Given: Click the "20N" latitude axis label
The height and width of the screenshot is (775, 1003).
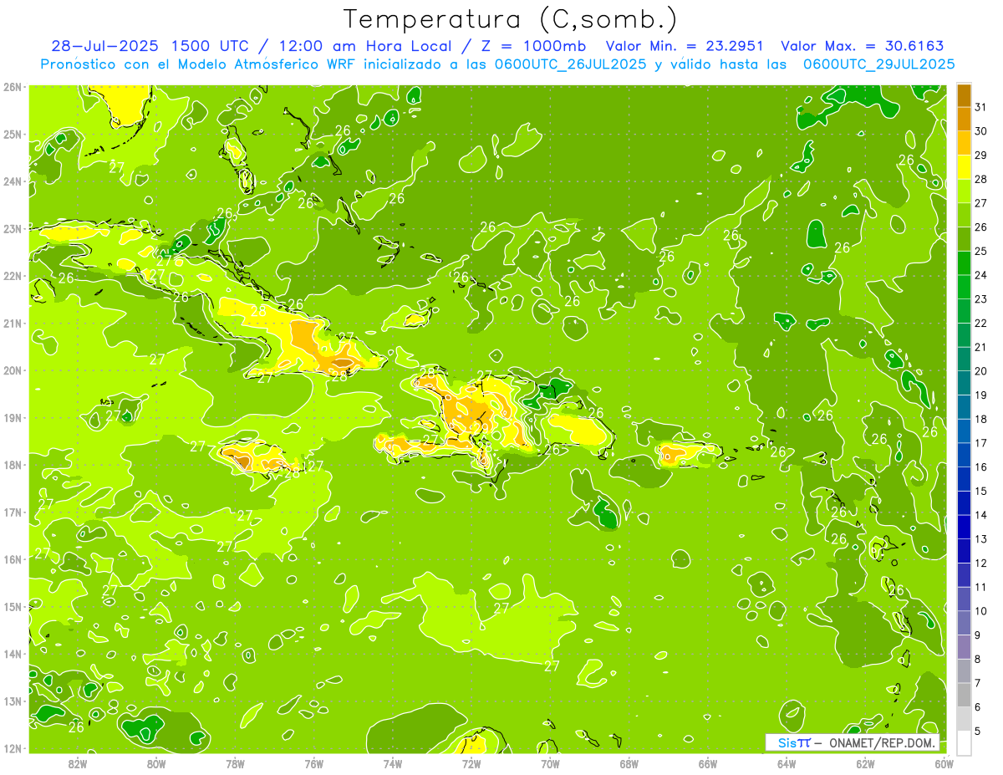Looking at the screenshot, I should pos(12,370).
